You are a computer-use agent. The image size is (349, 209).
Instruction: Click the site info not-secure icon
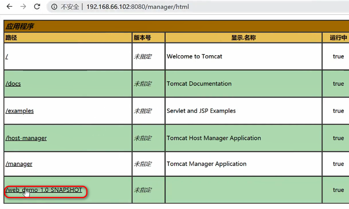54,7
